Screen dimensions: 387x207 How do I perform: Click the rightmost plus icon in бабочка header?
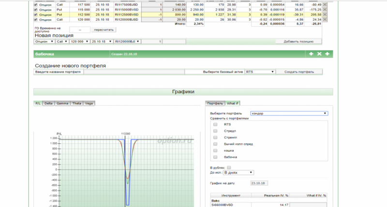coord(327,54)
